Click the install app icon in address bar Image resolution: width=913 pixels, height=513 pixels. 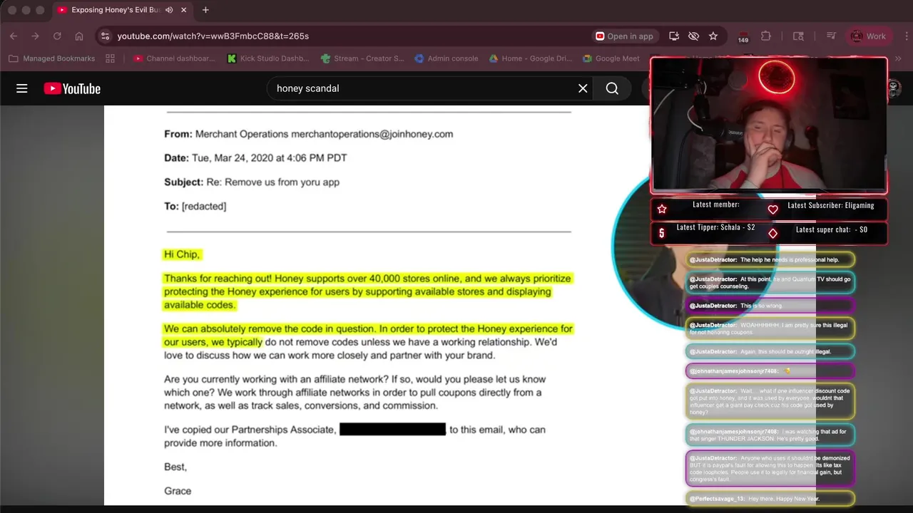click(674, 36)
